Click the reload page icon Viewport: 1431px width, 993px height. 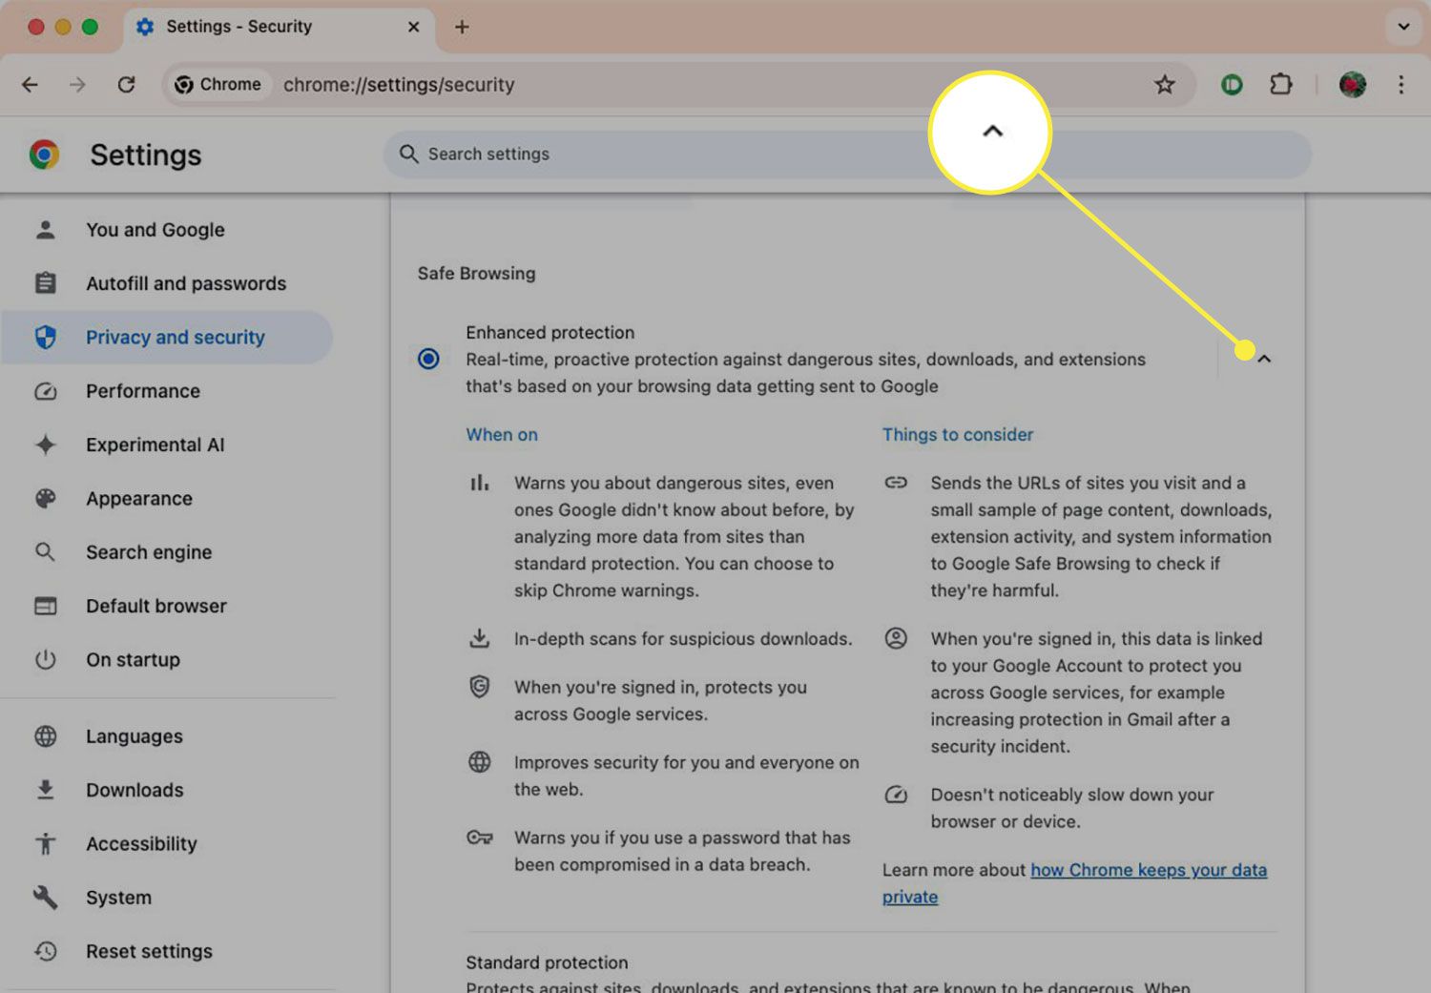(126, 85)
